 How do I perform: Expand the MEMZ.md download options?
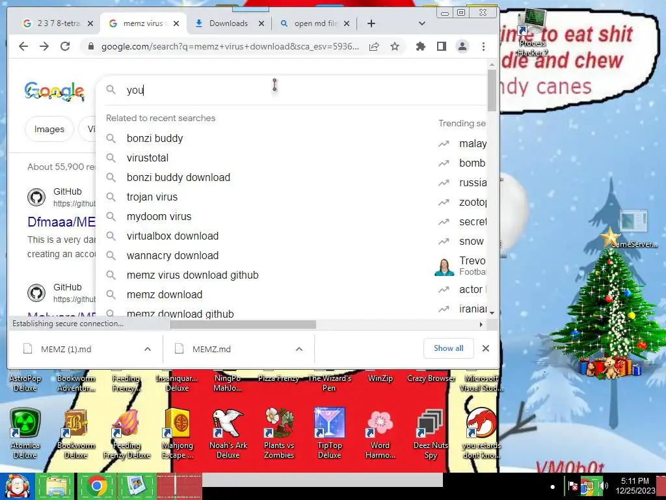(x=299, y=349)
